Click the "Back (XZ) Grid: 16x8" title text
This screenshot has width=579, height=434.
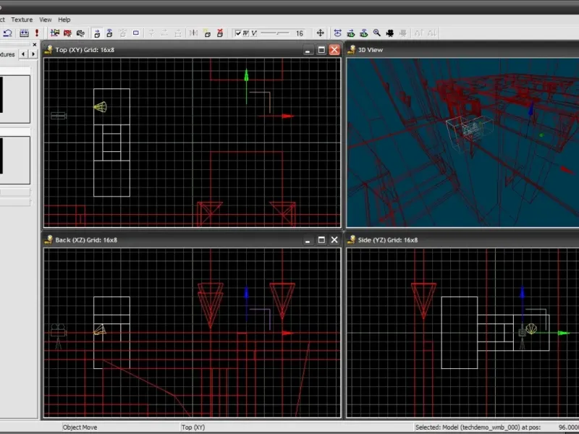pyautogui.click(x=86, y=240)
